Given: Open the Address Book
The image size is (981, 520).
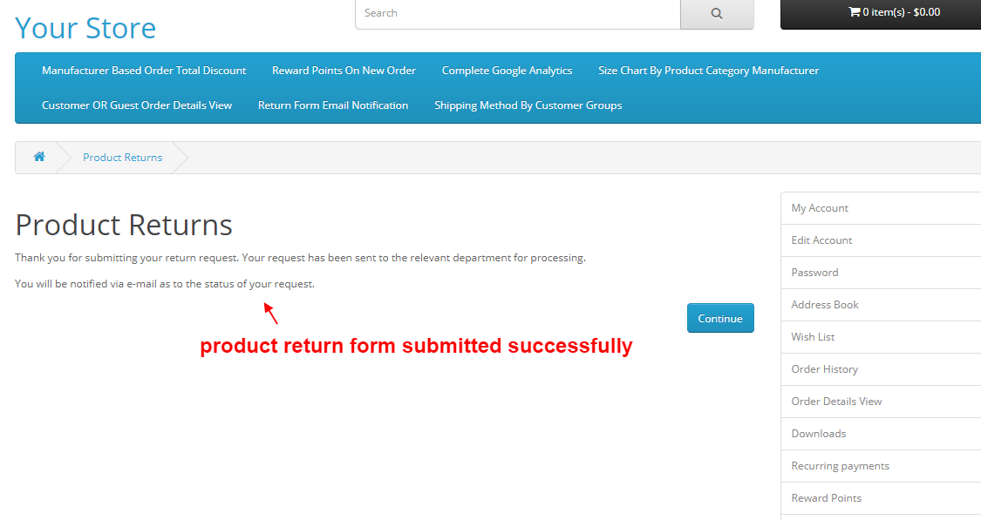Looking at the screenshot, I should [824, 304].
